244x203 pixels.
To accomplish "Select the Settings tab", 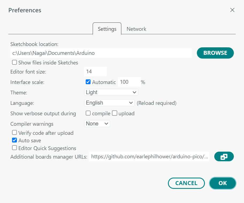I will (107, 29).
